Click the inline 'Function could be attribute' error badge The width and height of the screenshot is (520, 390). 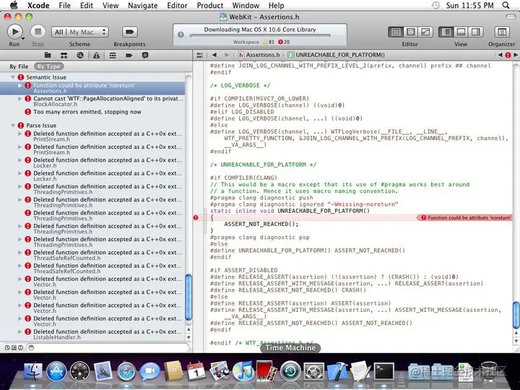click(x=464, y=217)
